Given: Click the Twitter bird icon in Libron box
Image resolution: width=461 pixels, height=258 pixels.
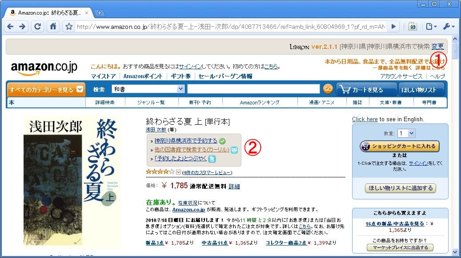Looking at the screenshot, I should [212, 159].
